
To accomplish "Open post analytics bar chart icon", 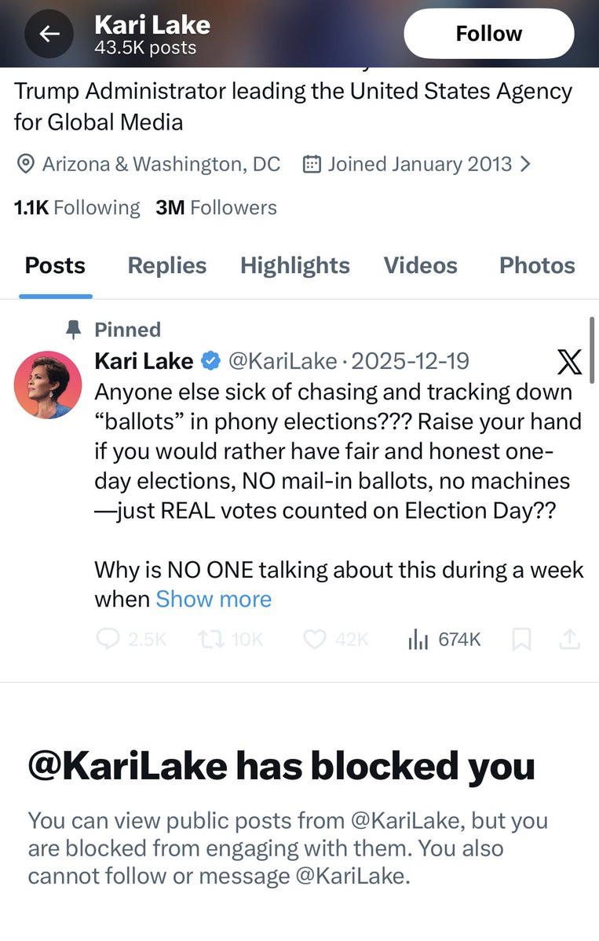I will point(418,640).
